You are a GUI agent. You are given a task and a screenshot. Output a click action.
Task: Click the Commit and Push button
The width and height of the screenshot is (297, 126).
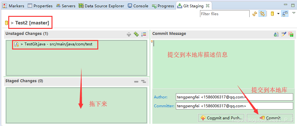point(221,118)
